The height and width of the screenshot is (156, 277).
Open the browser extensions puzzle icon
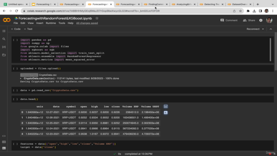click(x=248, y=11)
